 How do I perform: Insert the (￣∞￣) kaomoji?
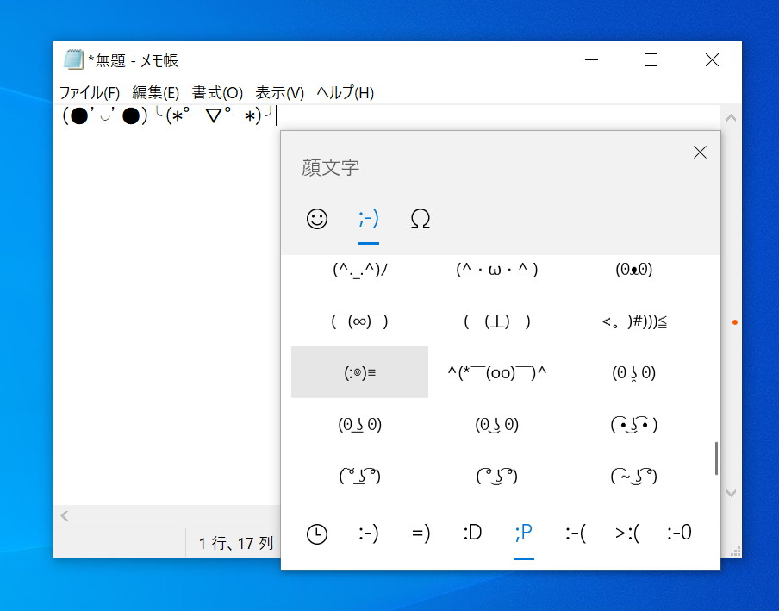[x=359, y=321]
